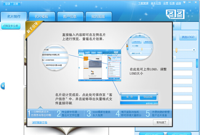200x135 pixels.
Task: Go to the 我的图图 tab
Action: [98, 17]
